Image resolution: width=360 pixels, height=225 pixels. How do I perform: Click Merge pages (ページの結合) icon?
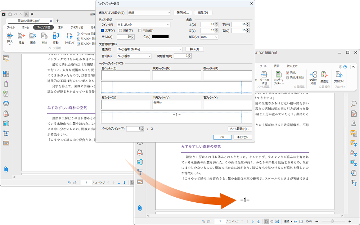click(x=264, y=75)
